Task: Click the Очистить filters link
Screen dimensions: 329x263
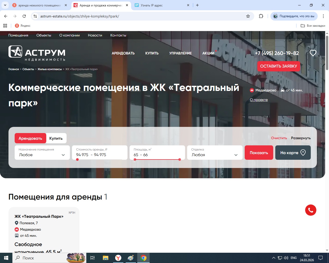Action: (279, 138)
